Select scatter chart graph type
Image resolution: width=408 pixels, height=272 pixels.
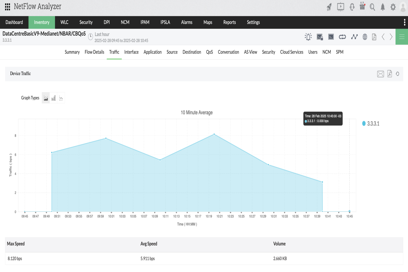point(61,98)
